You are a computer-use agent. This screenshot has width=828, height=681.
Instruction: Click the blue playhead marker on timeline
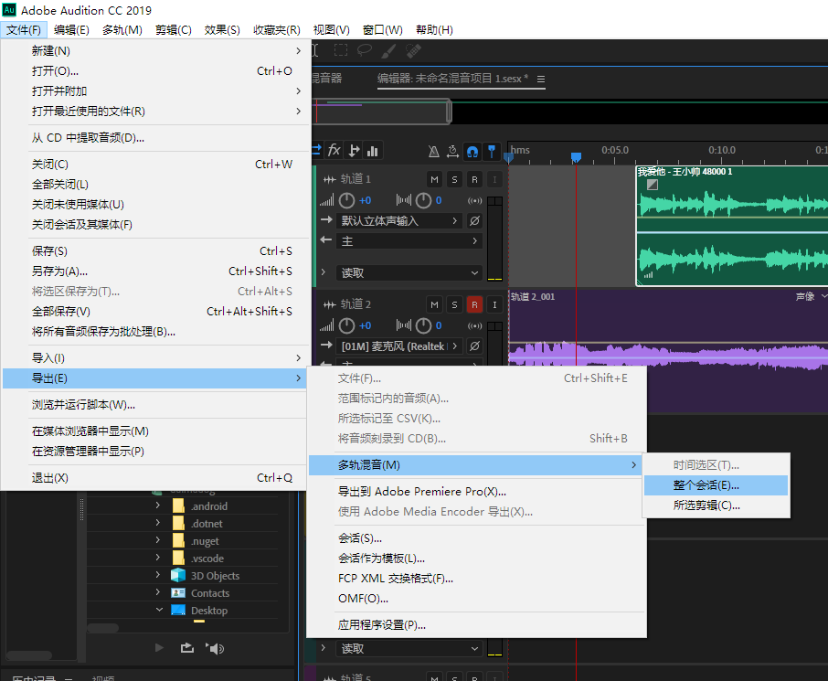(x=576, y=157)
